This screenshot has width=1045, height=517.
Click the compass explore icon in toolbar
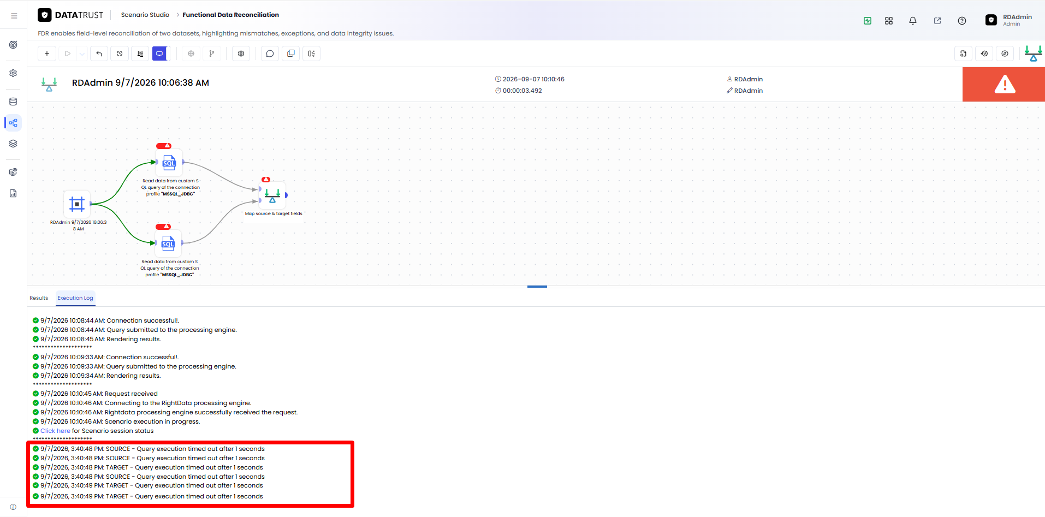pos(1005,54)
